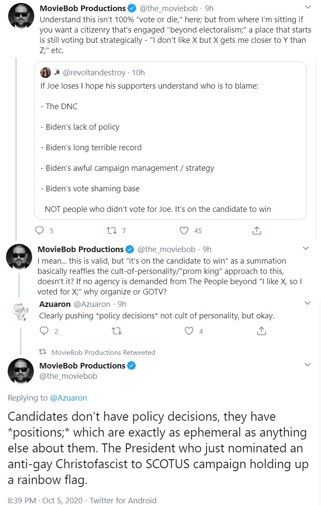Retweet Azuaron's tweet
321x505 pixels.
(116, 331)
